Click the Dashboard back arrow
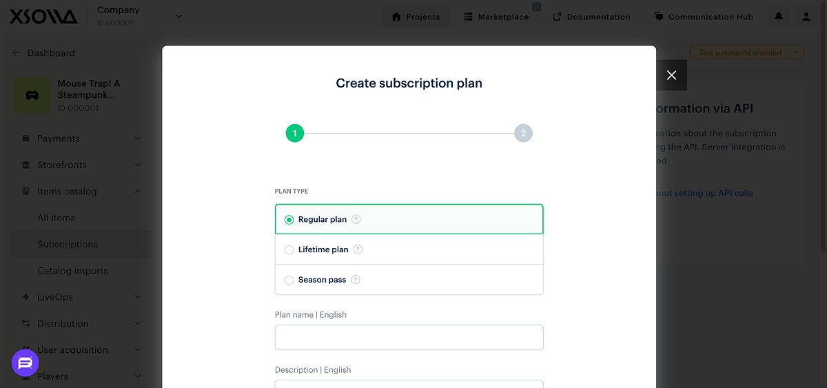 pyautogui.click(x=17, y=53)
